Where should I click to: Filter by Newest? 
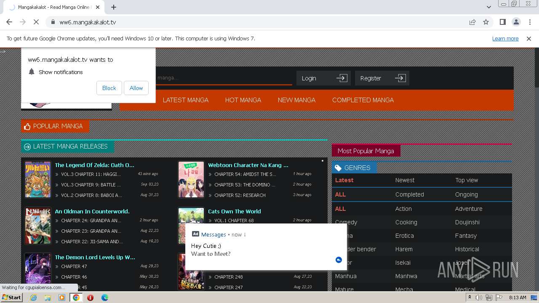click(x=405, y=180)
